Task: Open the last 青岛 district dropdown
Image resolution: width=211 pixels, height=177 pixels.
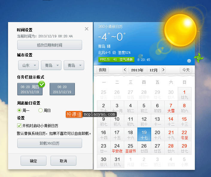Action: click(x=74, y=65)
